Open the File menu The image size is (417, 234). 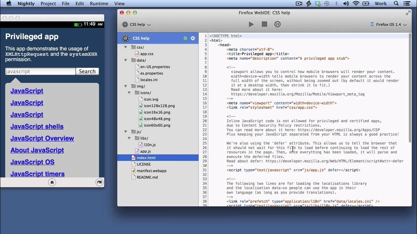coord(66,4)
